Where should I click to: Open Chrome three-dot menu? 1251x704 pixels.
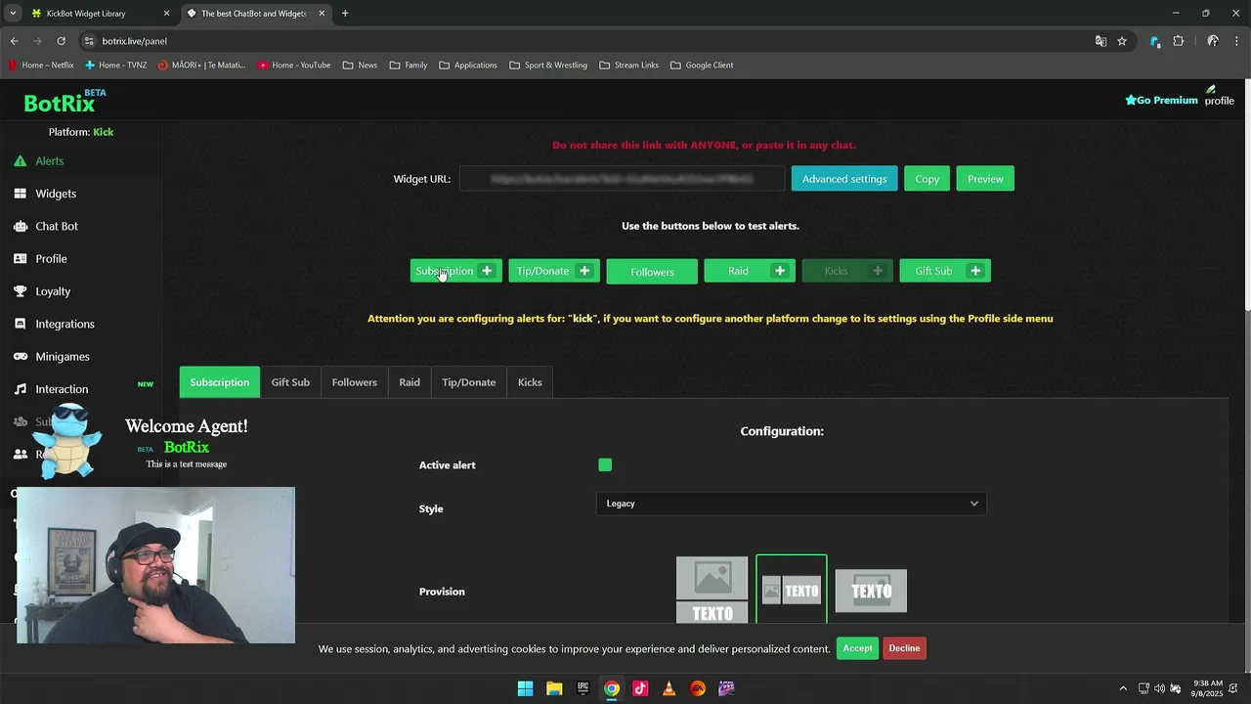coord(1237,41)
